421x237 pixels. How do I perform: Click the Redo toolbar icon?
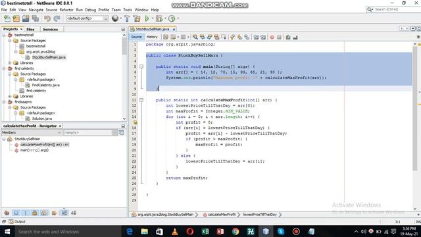(x=57, y=18)
